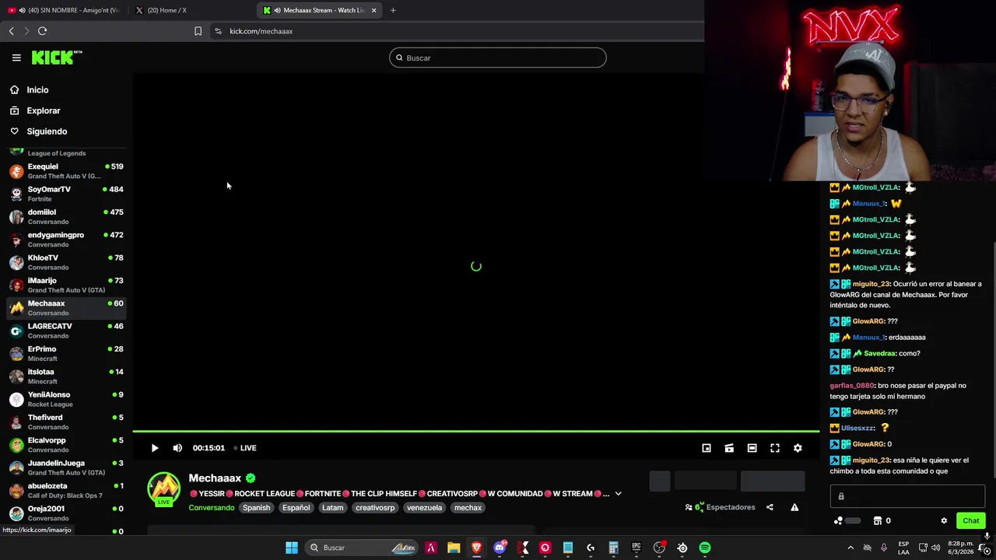Open Siguiendo in sidebar

47,131
